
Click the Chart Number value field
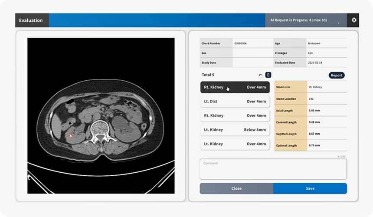click(252, 43)
